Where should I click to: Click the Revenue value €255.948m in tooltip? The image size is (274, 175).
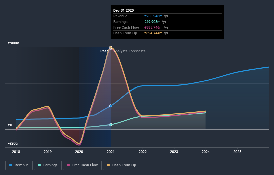click(x=153, y=16)
